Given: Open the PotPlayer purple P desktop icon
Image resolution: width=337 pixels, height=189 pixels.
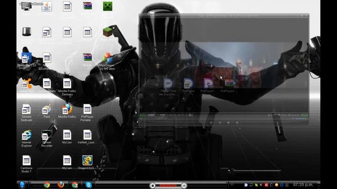Looking at the screenshot, I should point(209,83).
